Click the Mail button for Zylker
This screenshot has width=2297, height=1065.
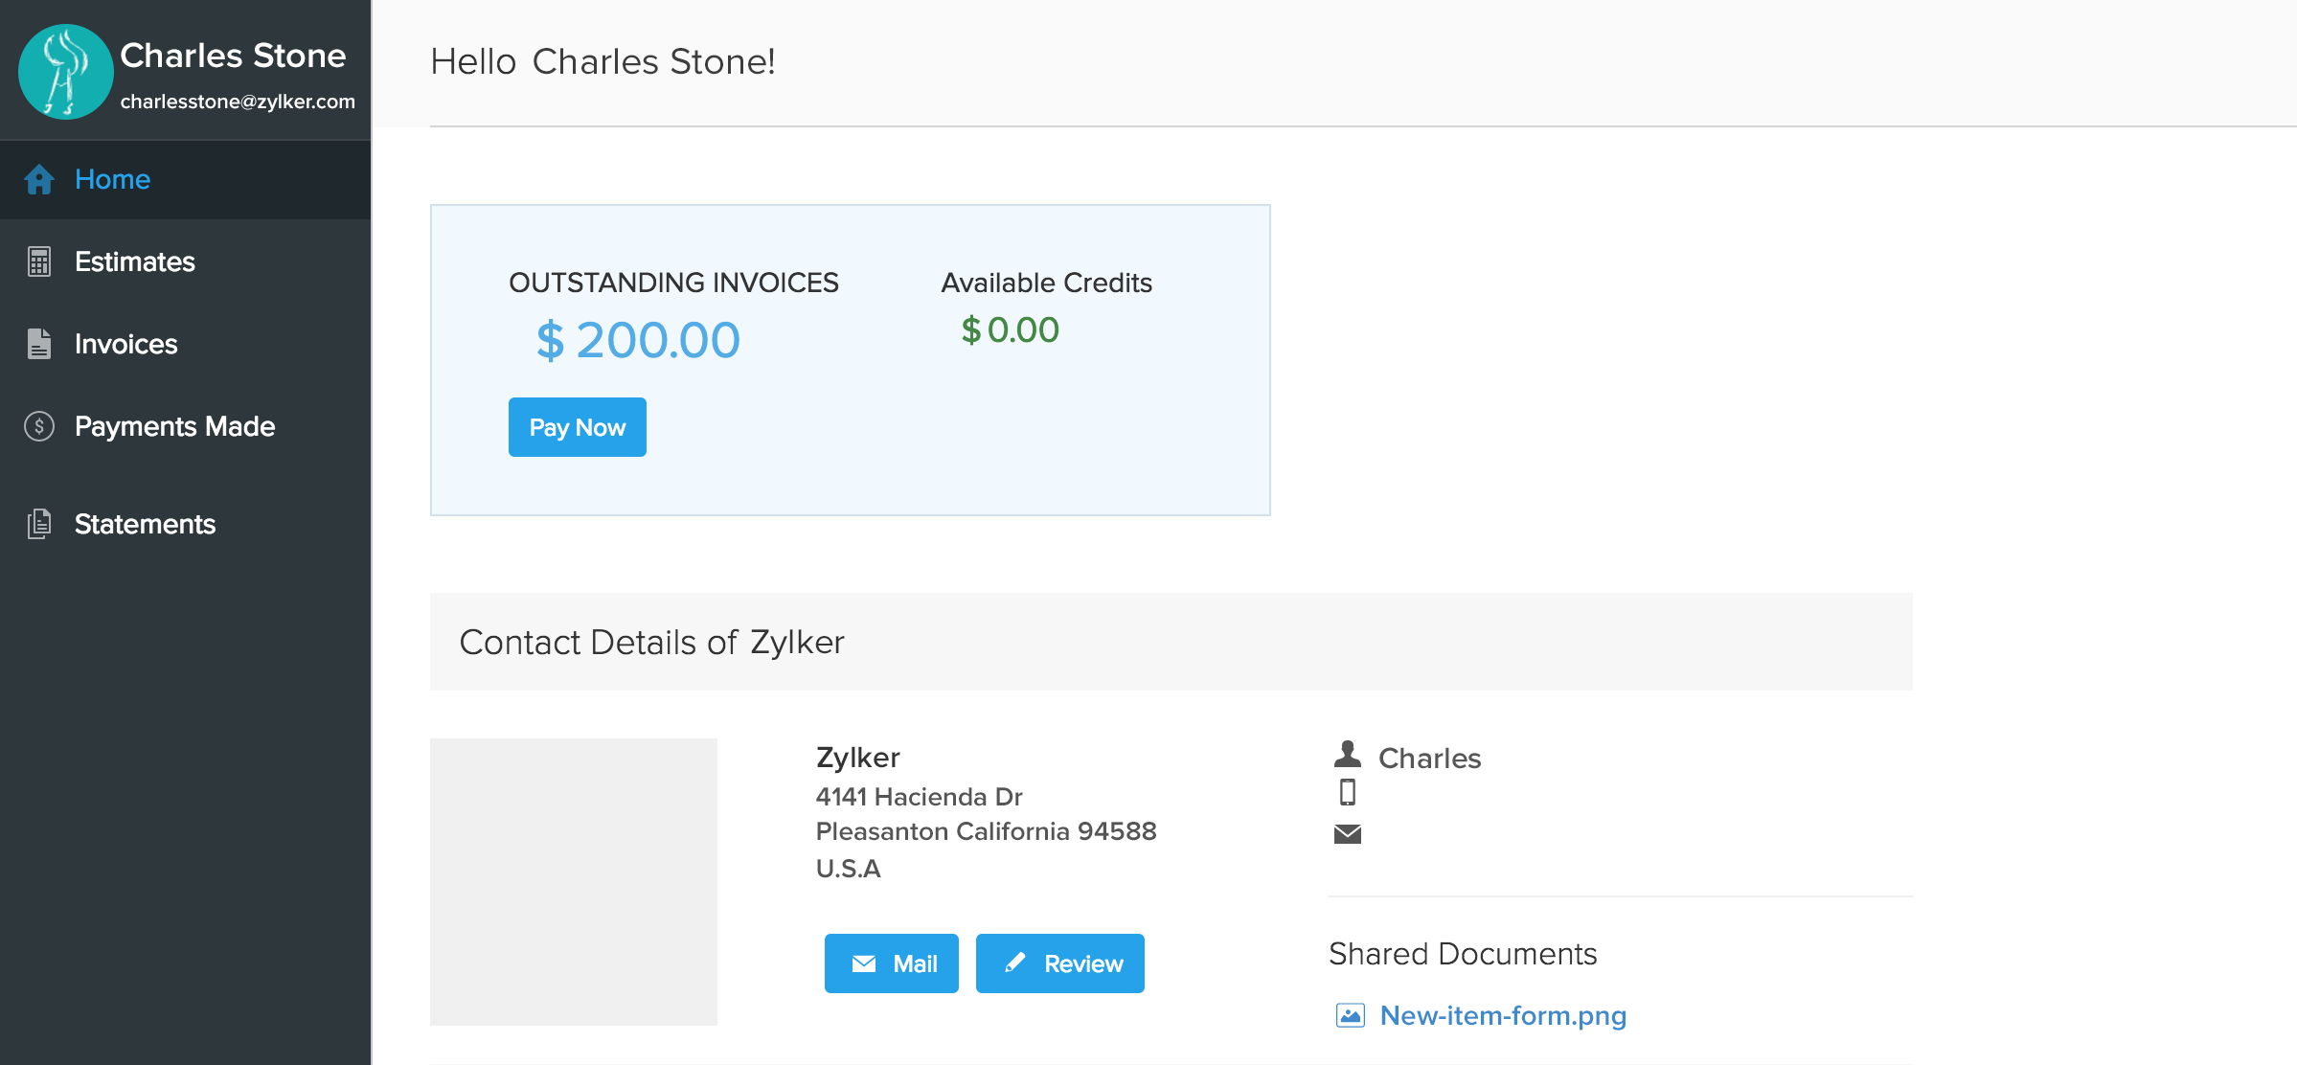point(892,963)
